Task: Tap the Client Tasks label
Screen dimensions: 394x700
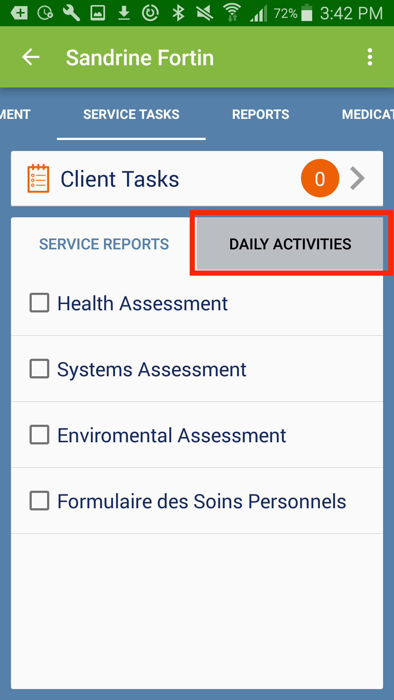Action: pyautogui.click(x=120, y=179)
